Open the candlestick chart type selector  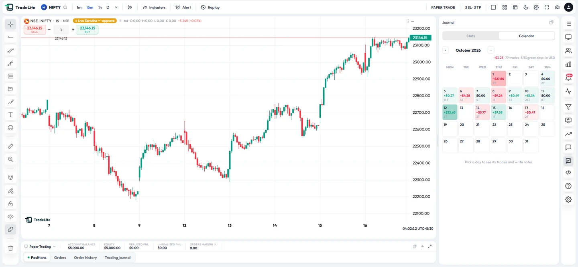130,7
